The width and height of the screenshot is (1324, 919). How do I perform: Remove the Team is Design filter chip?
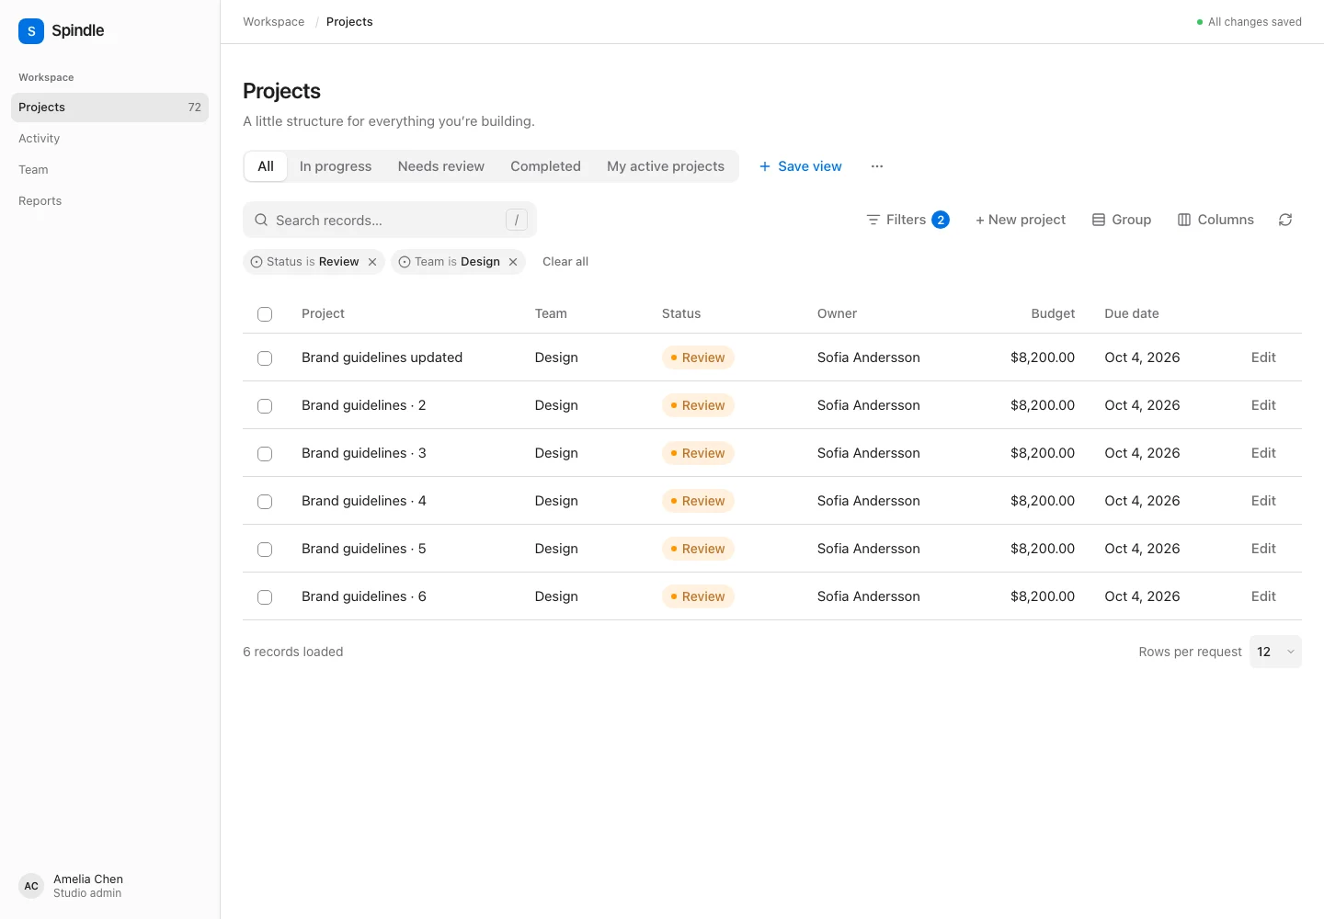click(513, 262)
